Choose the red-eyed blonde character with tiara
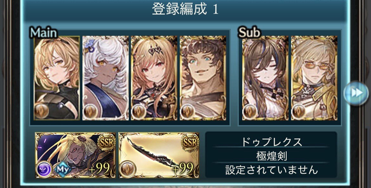 pos(154,78)
